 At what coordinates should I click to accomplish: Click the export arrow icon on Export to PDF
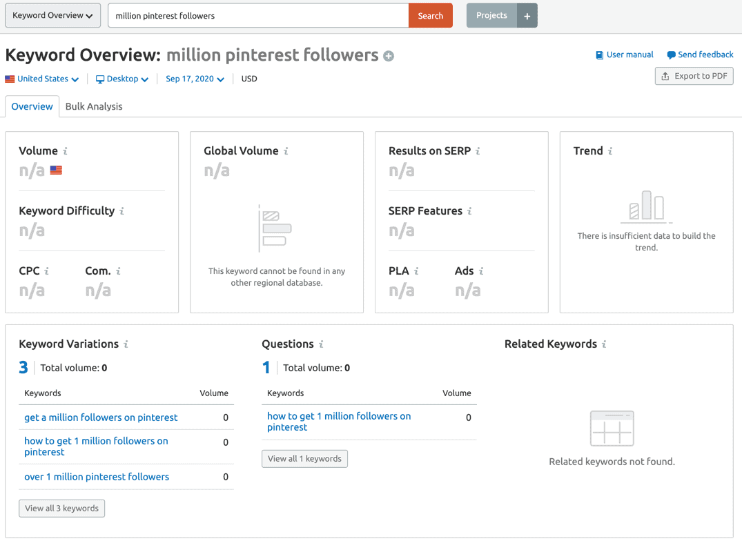[x=665, y=76]
